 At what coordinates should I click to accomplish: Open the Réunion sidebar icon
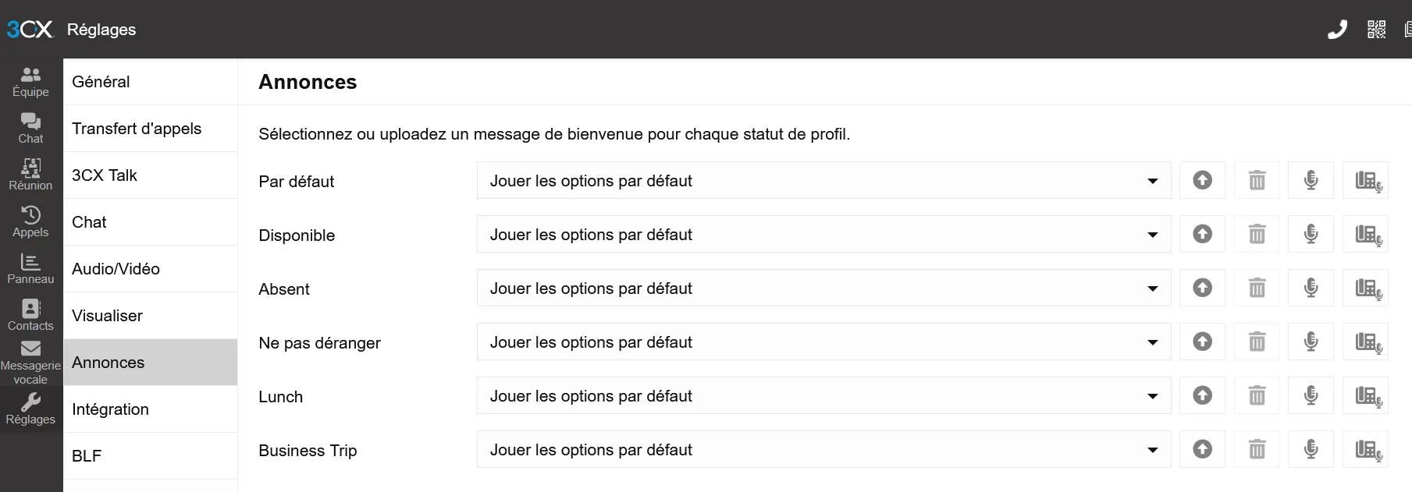click(x=30, y=175)
